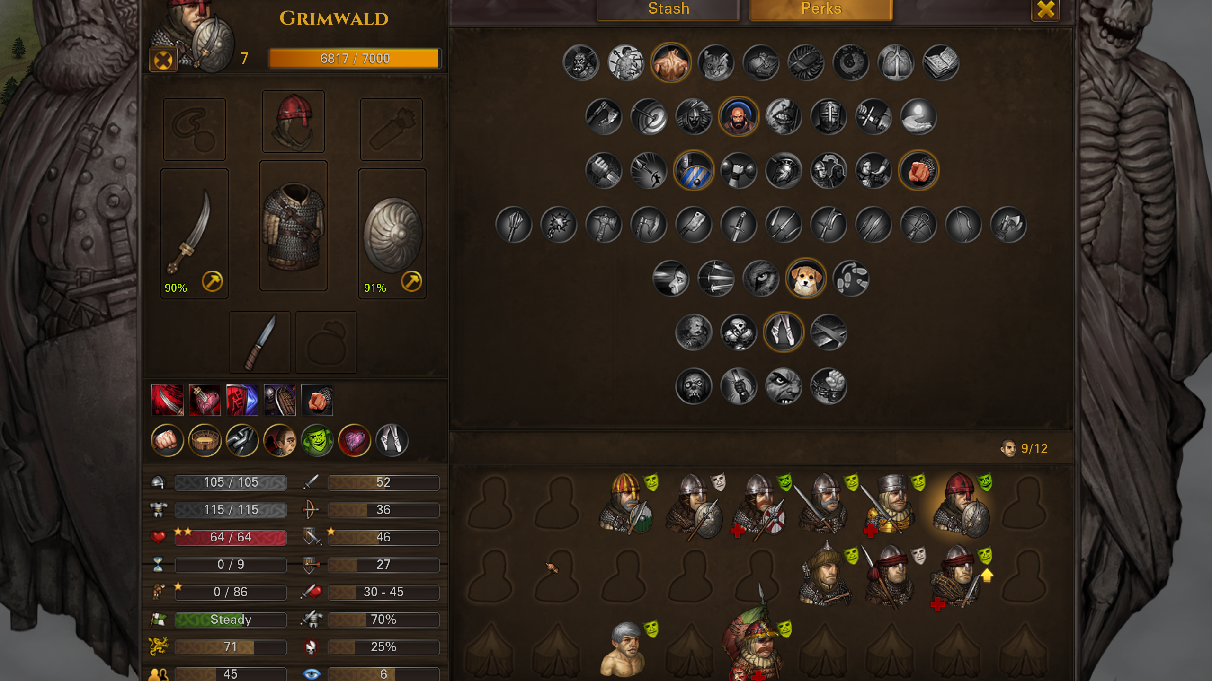
Task: Click the repair toggle on the shield
Action: pos(411,281)
